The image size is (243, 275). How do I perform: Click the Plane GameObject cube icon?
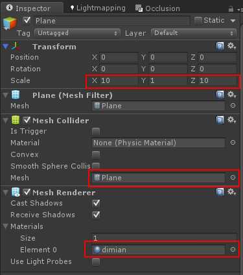pos(10,23)
